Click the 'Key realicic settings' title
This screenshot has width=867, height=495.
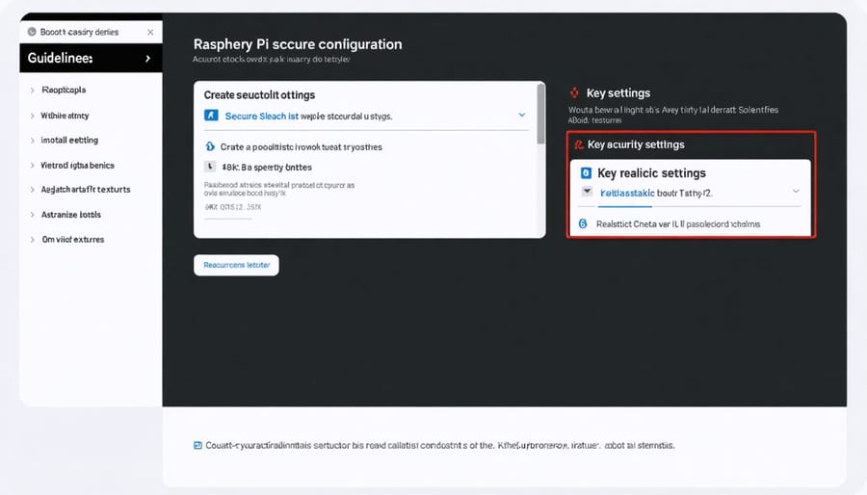point(651,173)
